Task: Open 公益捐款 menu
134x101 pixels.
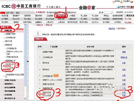Action: [50, 16]
